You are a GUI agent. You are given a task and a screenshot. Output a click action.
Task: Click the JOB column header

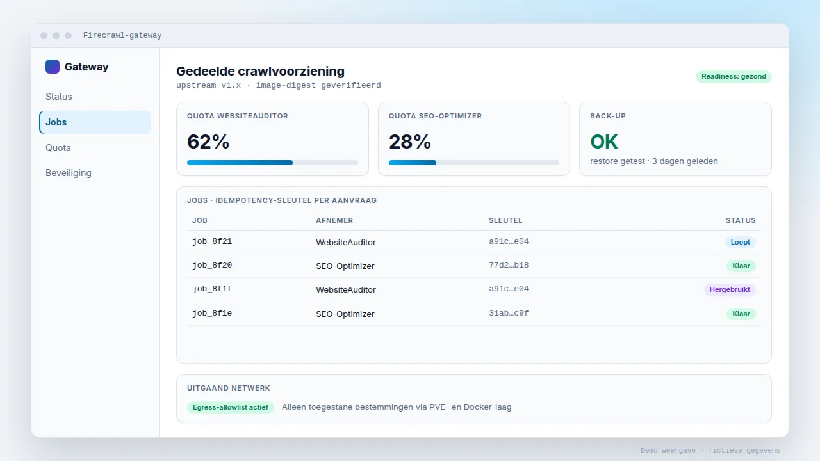(200, 220)
